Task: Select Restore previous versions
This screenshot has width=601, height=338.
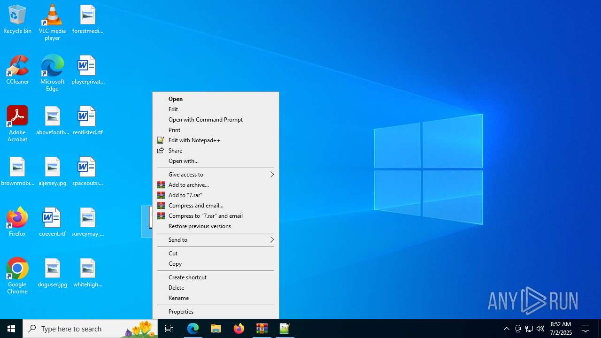Action: tap(216, 226)
